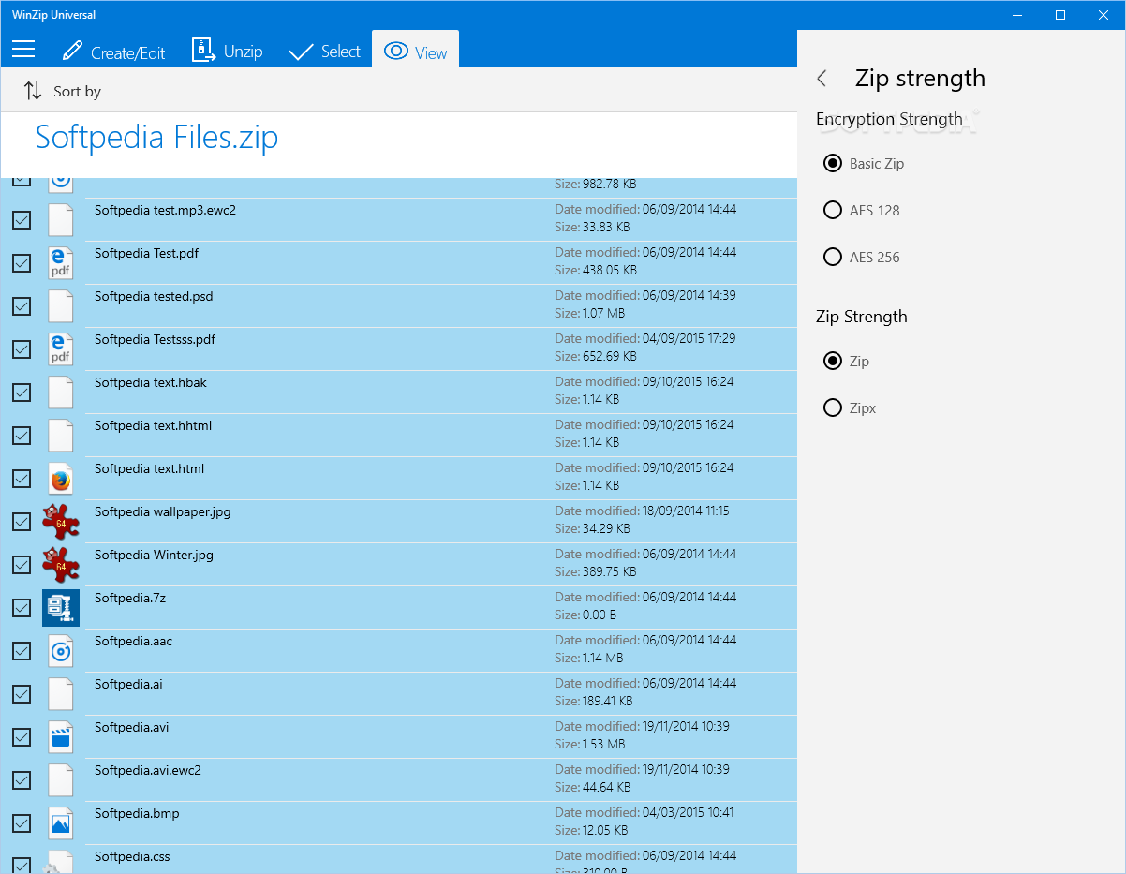
Task: Uncheck Softpedia text.hbak checkbox
Action: coord(22,393)
